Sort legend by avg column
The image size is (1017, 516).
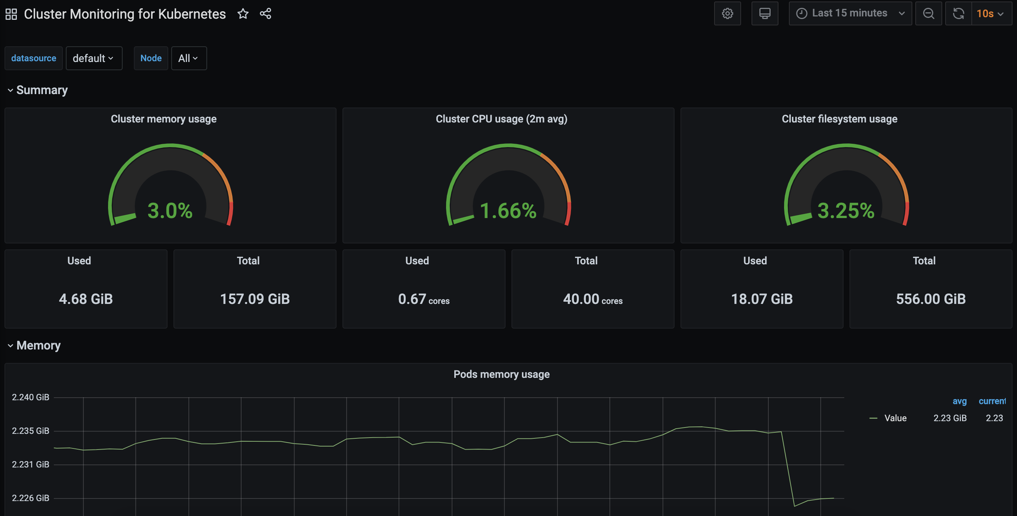[959, 401]
